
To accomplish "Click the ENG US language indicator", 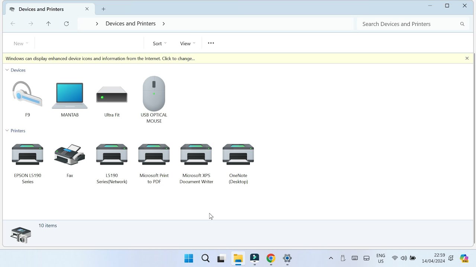I will 381,258.
